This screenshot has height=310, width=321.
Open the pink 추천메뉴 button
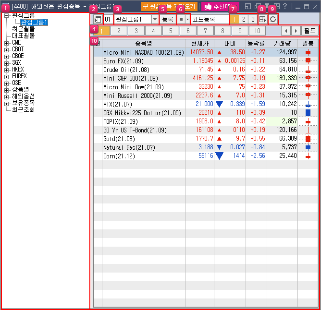point(220,7)
